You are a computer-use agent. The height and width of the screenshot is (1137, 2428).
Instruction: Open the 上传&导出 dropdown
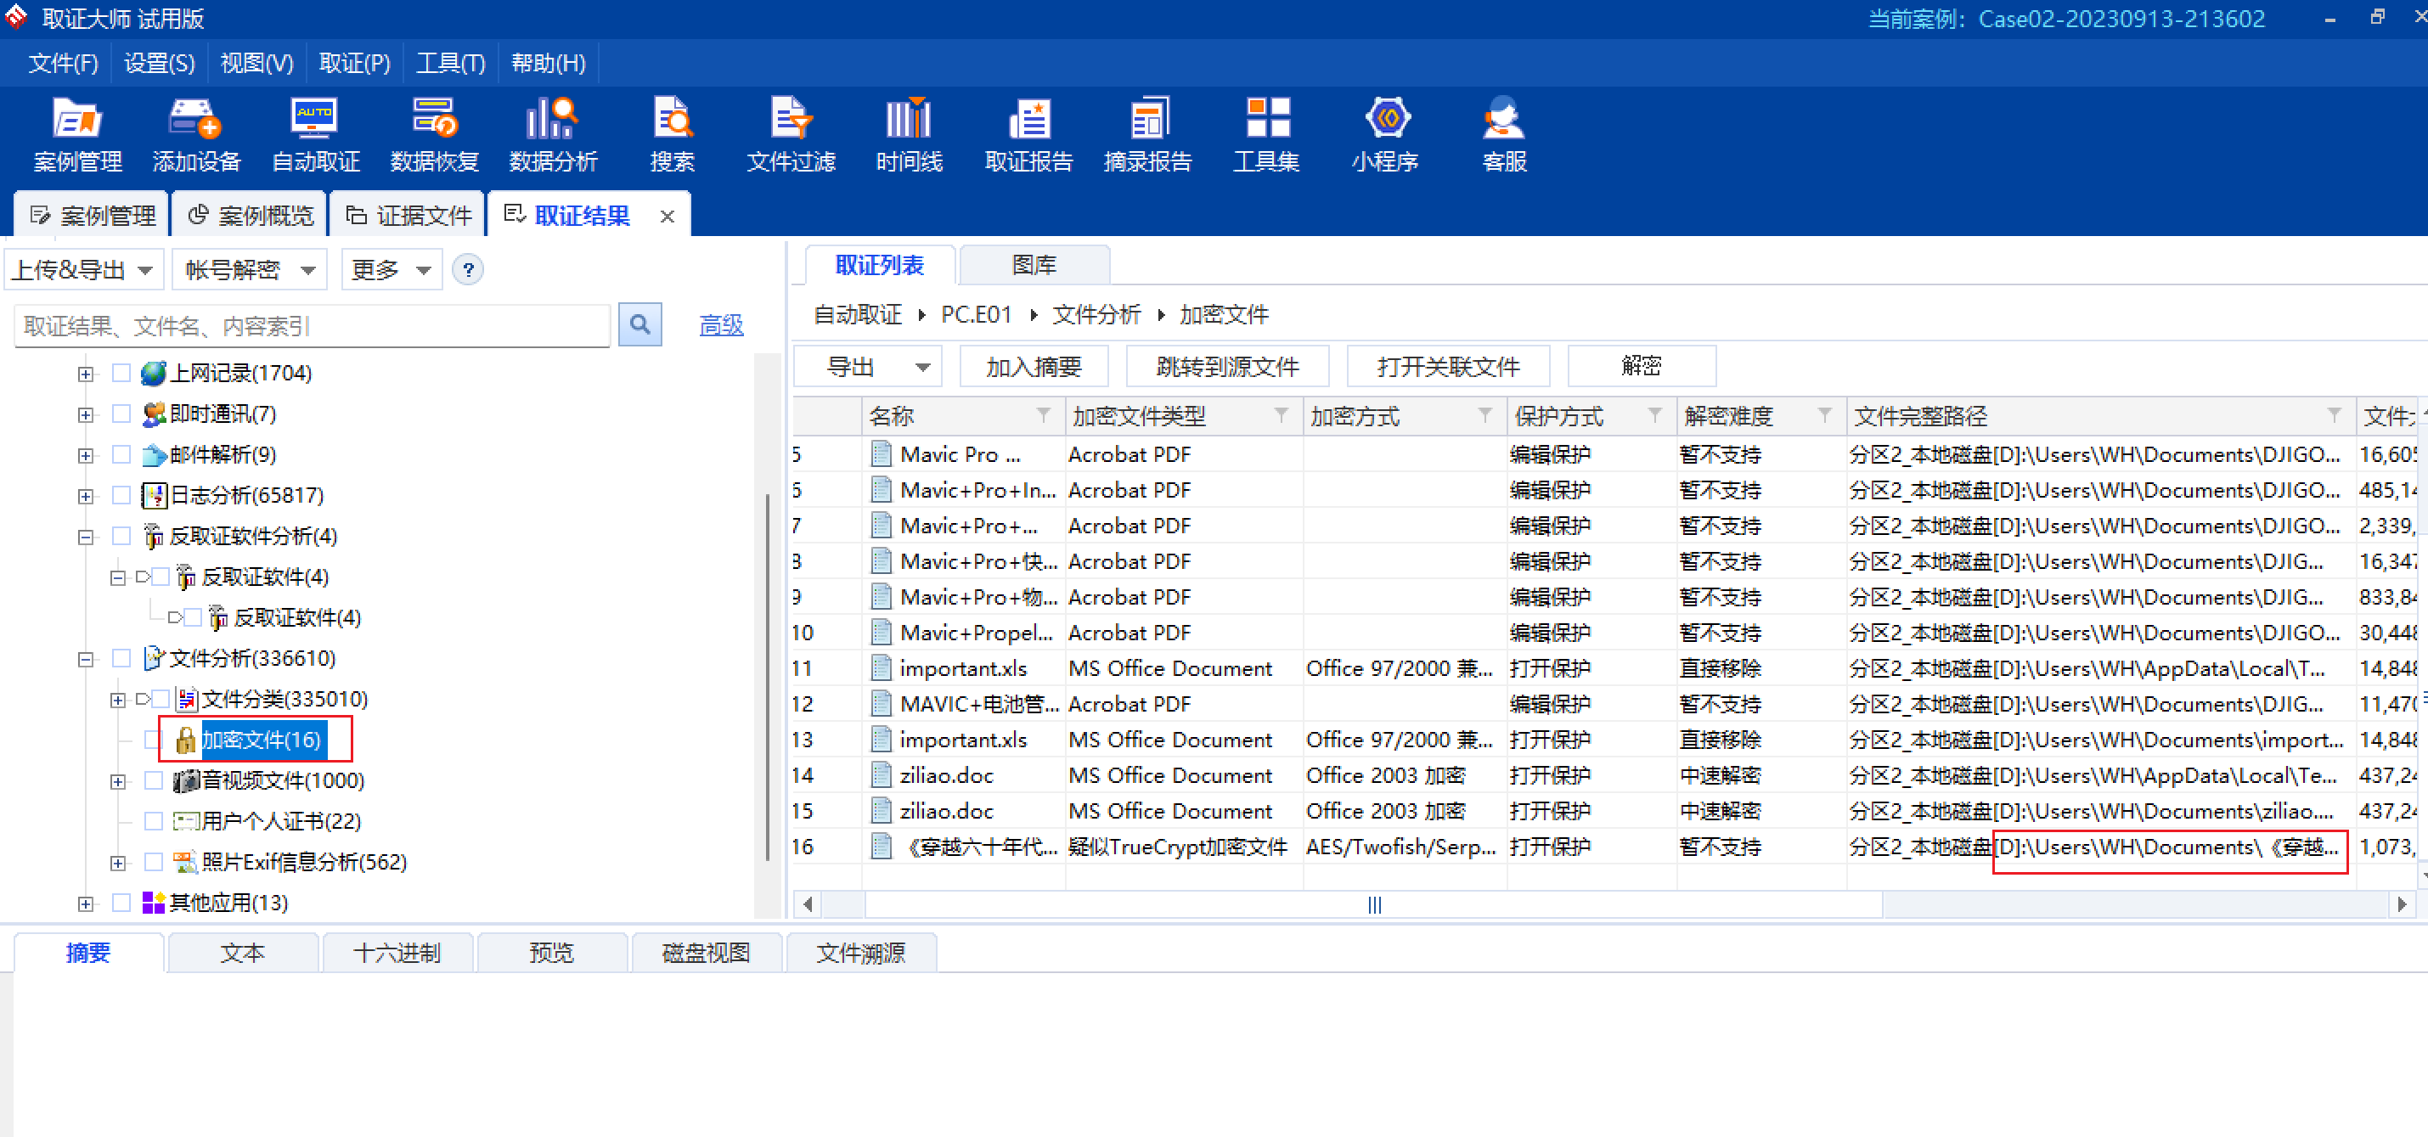(83, 271)
